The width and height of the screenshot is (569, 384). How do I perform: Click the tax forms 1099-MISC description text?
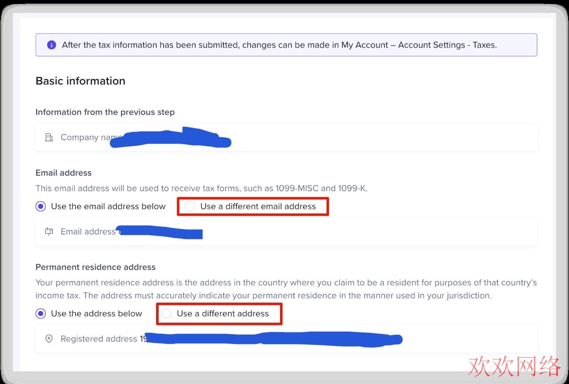click(201, 188)
